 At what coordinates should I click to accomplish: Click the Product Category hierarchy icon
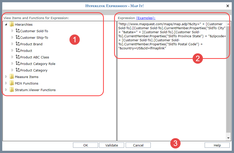coord(18,70)
